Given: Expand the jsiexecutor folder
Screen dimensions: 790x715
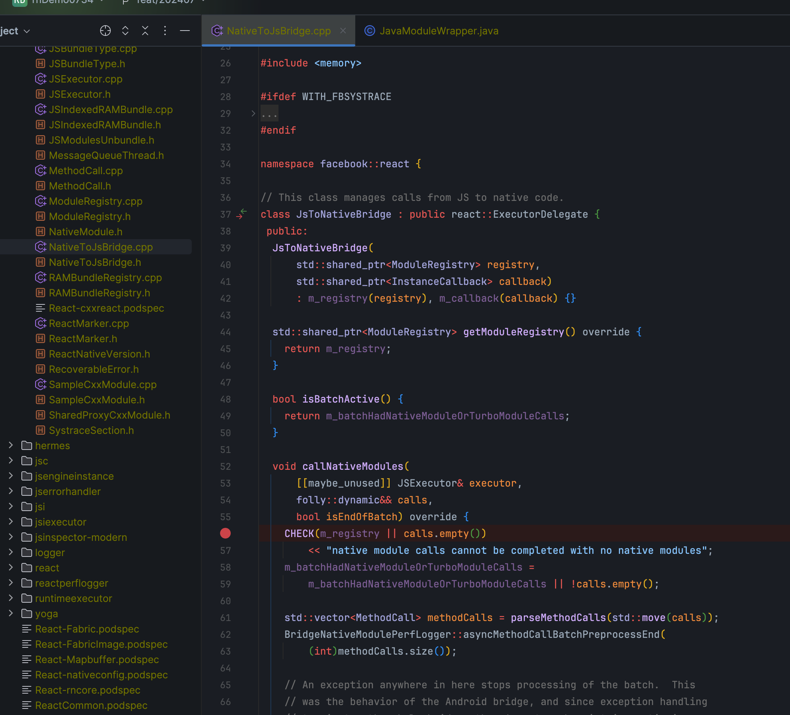Looking at the screenshot, I should (11, 521).
